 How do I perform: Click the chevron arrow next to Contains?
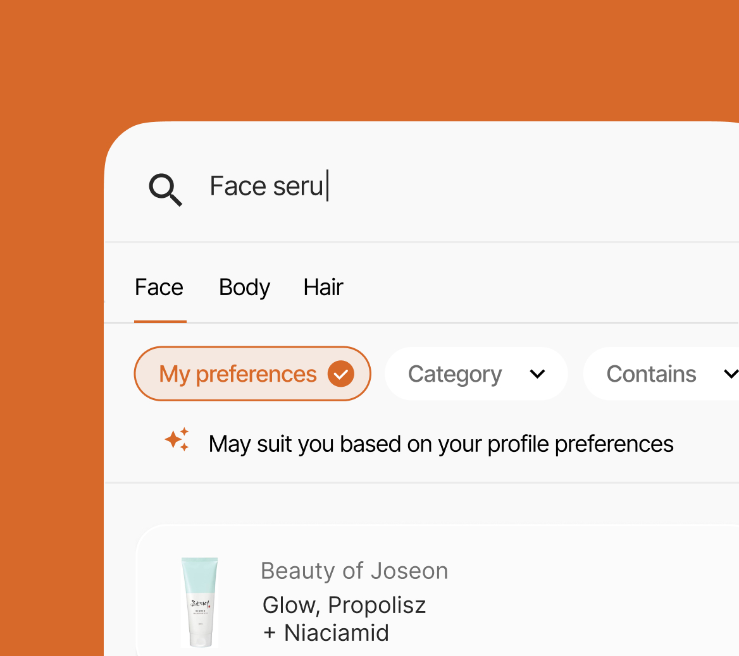coord(731,374)
